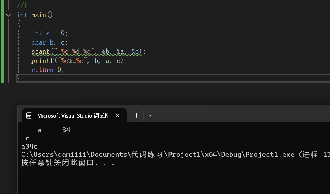The width and height of the screenshot is (330, 194).
Task: Click the console input line 'c'
Action: point(27,138)
